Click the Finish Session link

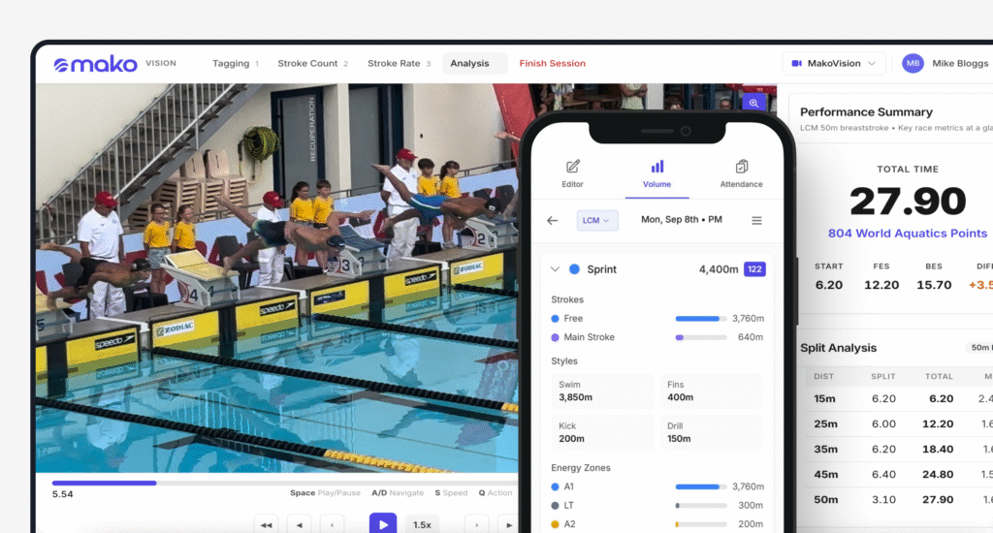pos(552,64)
